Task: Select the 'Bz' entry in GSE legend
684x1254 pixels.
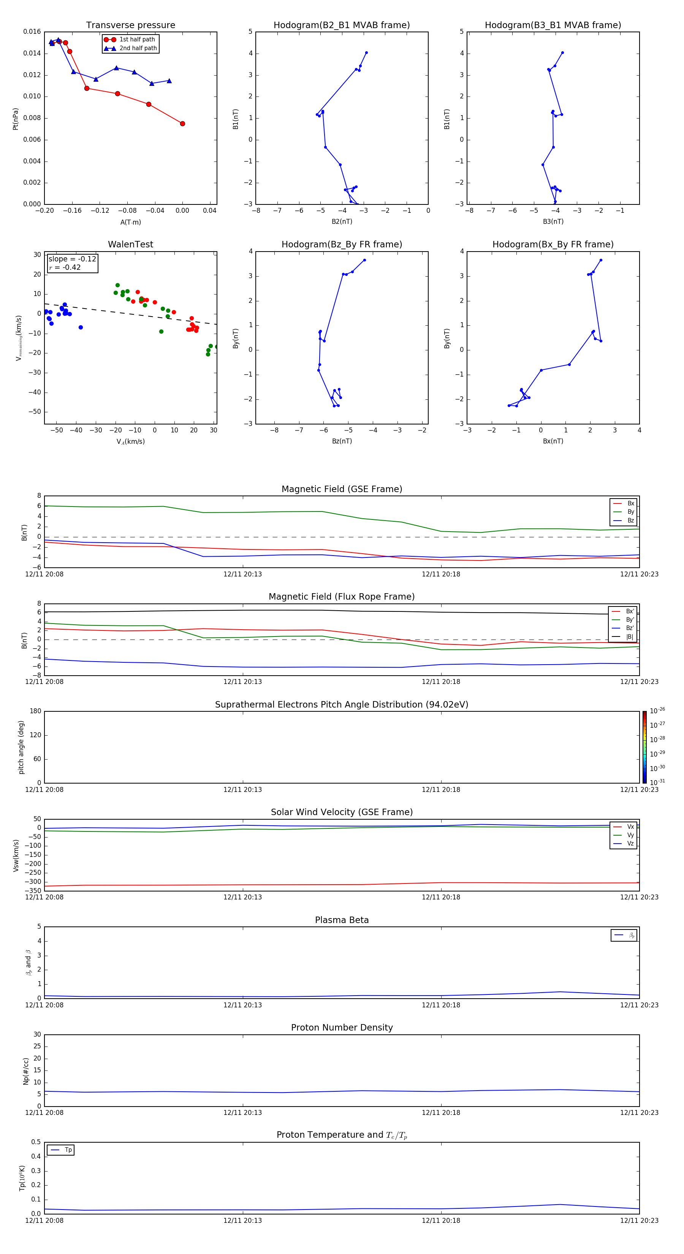Action: [x=624, y=520]
